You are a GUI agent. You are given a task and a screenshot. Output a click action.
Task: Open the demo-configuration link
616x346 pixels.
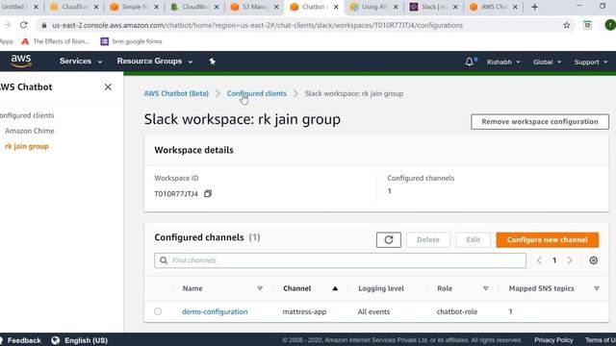point(215,311)
